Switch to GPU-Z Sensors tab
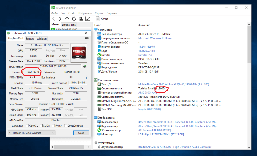 (x=30, y=39)
